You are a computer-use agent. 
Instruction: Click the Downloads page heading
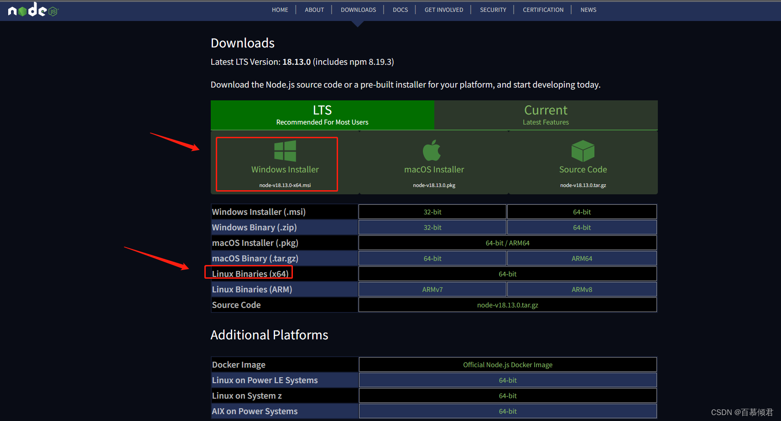[243, 43]
